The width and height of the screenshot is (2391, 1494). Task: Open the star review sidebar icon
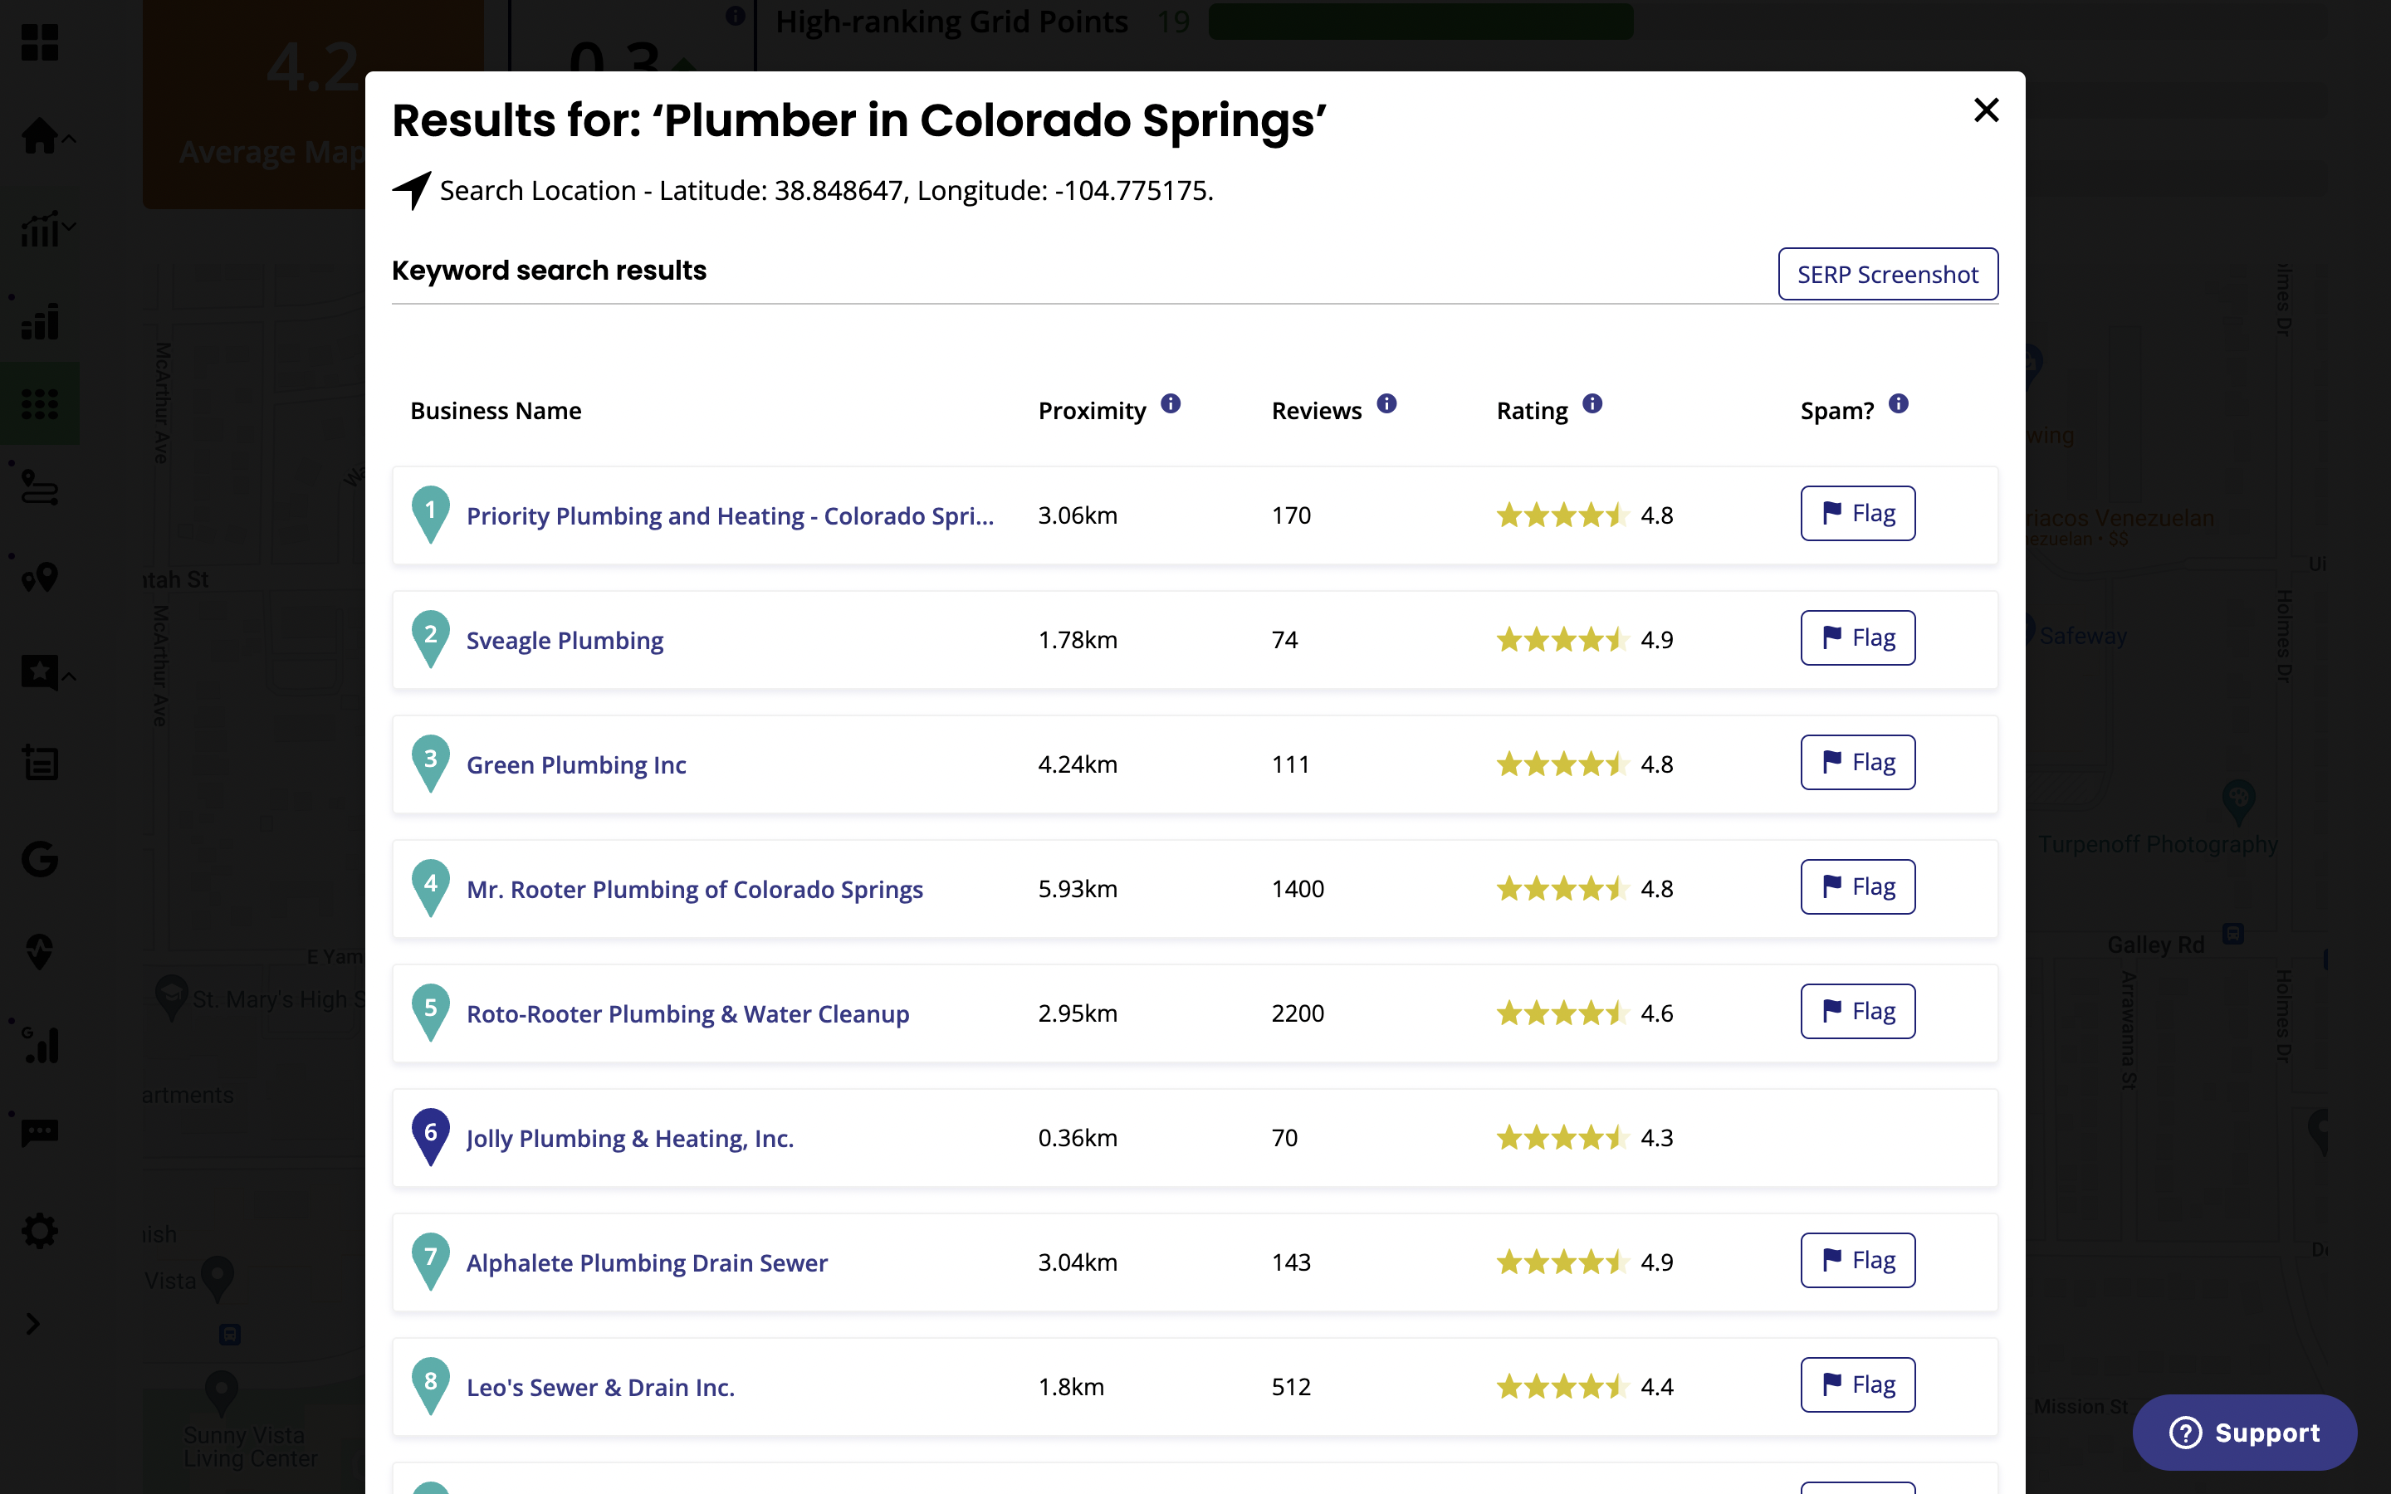40,673
